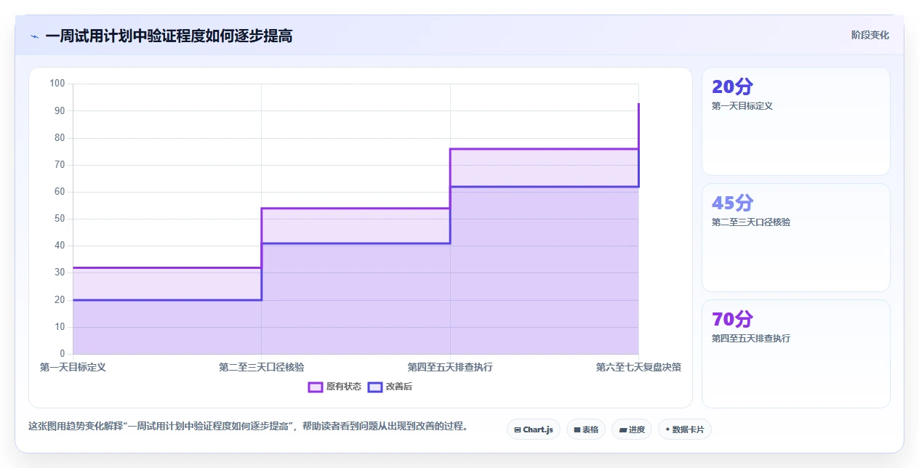Image resolution: width=919 pixels, height=468 pixels.
Task: Click the description text under the chart
Action: [248, 426]
